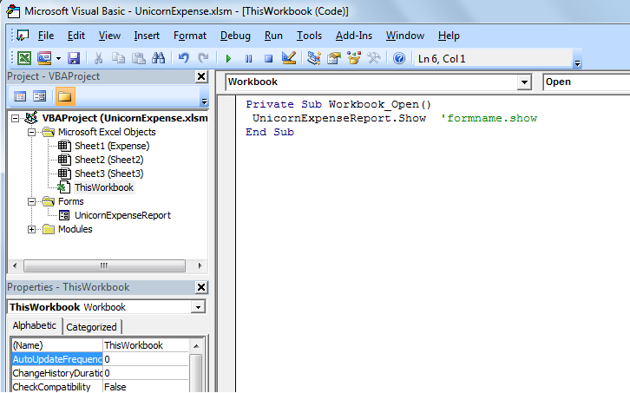Open ThisWorkbook properties object dropdown
This screenshot has height=393, width=630.
198,307
